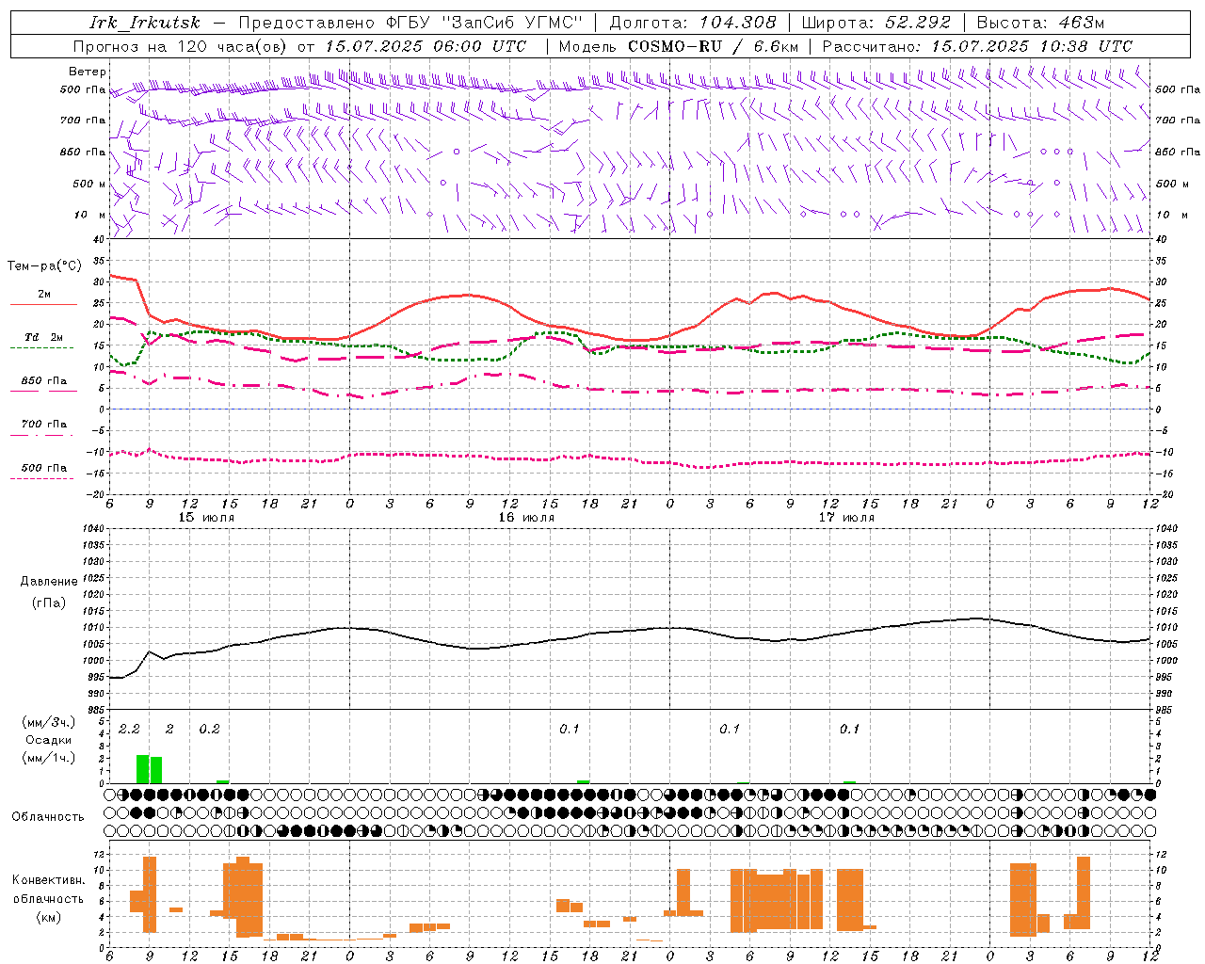Screen dimensions: 1205x964
Task: Click the 850 гПа temperature legend entry
Action: point(44,381)
